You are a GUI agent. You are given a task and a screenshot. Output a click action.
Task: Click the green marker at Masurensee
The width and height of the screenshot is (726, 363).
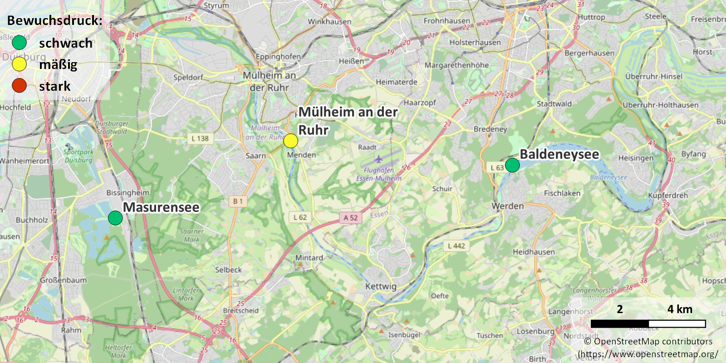point(115,218)
